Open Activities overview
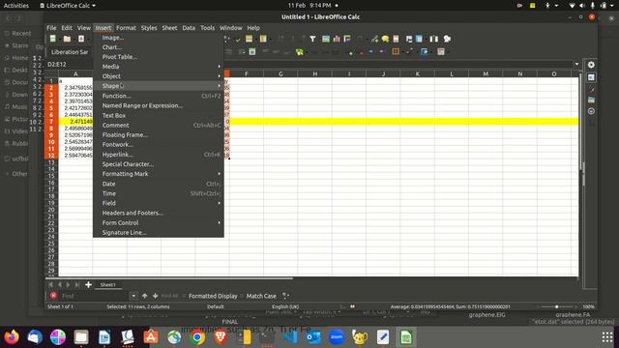 16,6
